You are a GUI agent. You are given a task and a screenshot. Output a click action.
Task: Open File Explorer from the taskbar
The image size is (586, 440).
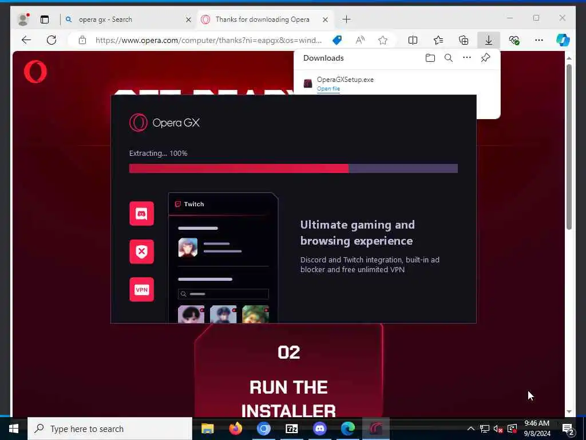207,429
